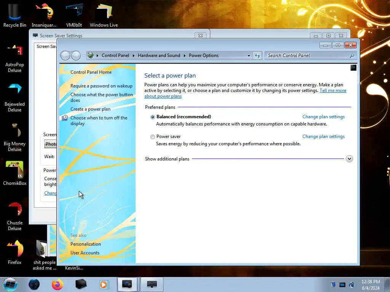Open the screen saver dropdown in Screen Saver Settings

pyautogui.click(x=51, y=144)
